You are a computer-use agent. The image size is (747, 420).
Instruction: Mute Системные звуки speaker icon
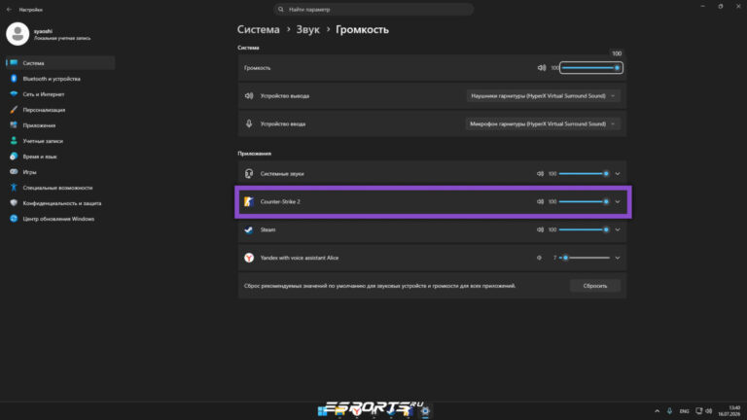[x=540, y=173]
